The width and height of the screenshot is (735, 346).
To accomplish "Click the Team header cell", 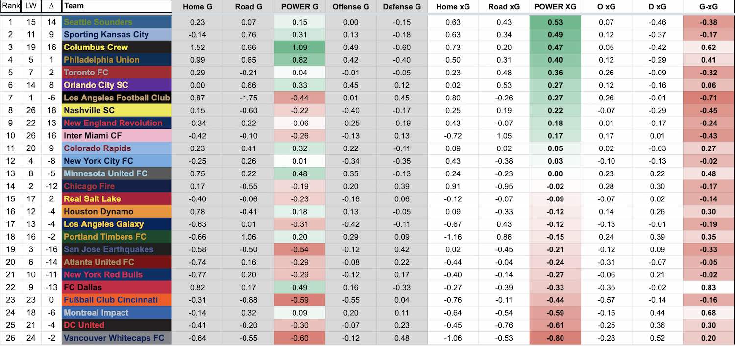I will [x=117, y=6].
